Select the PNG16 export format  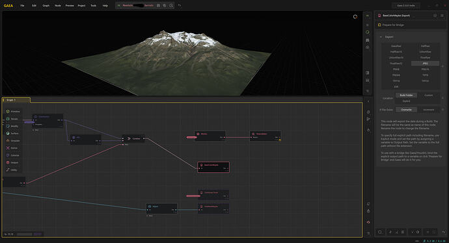425,69
